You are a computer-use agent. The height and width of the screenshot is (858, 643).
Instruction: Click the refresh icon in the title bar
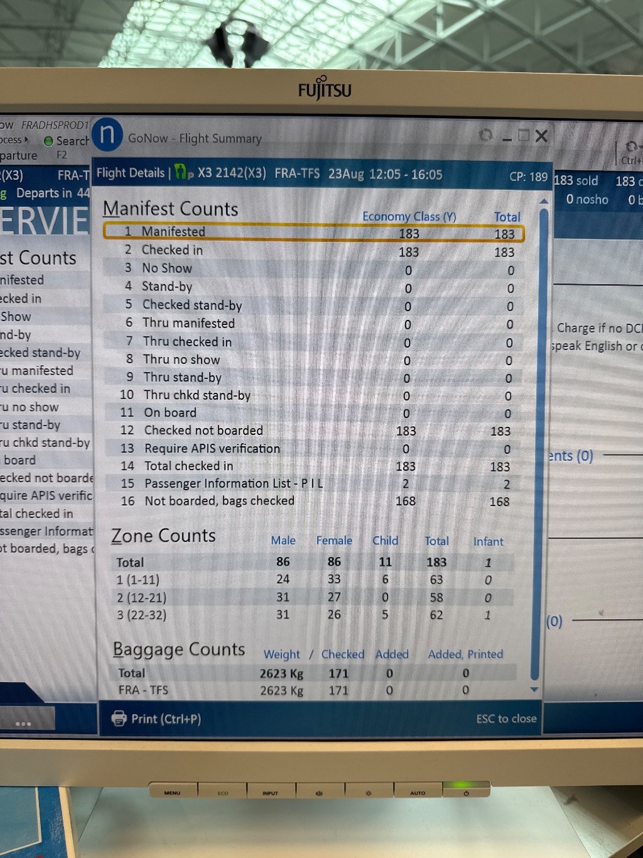point(485,136)
